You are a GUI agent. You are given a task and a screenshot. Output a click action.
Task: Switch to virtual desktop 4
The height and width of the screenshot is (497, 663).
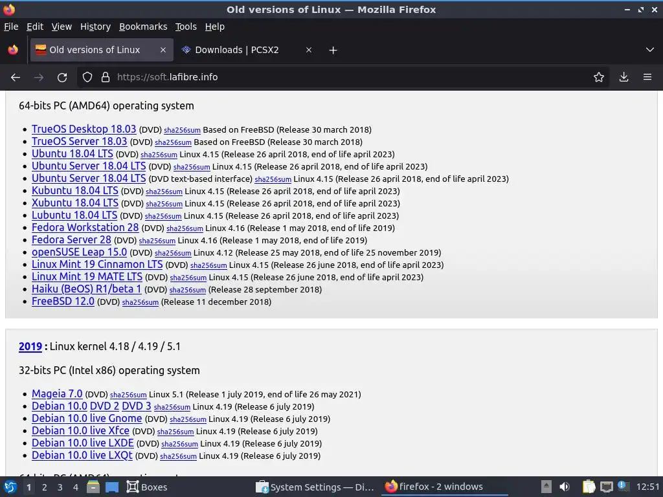tap(76, 487)
